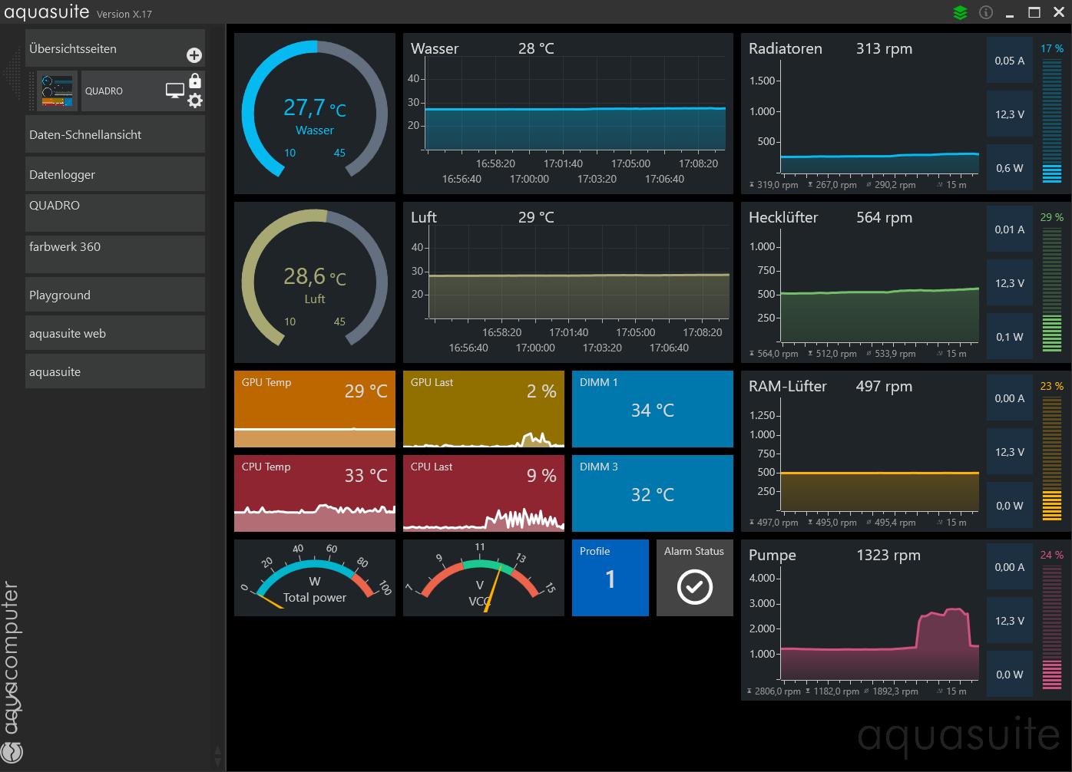Screen dimensions: 1072x772
Task: Select the CPU Last tile
Action: pyautogui.click(x=484, y=493)
